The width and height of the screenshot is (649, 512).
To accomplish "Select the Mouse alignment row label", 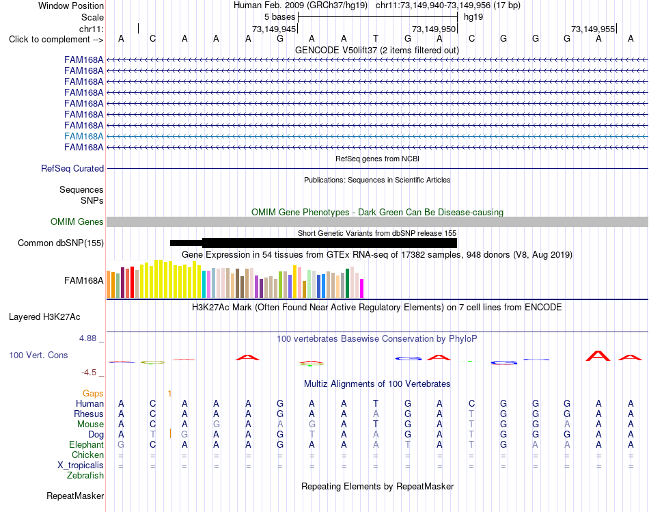I will click(x=90, y=425).
